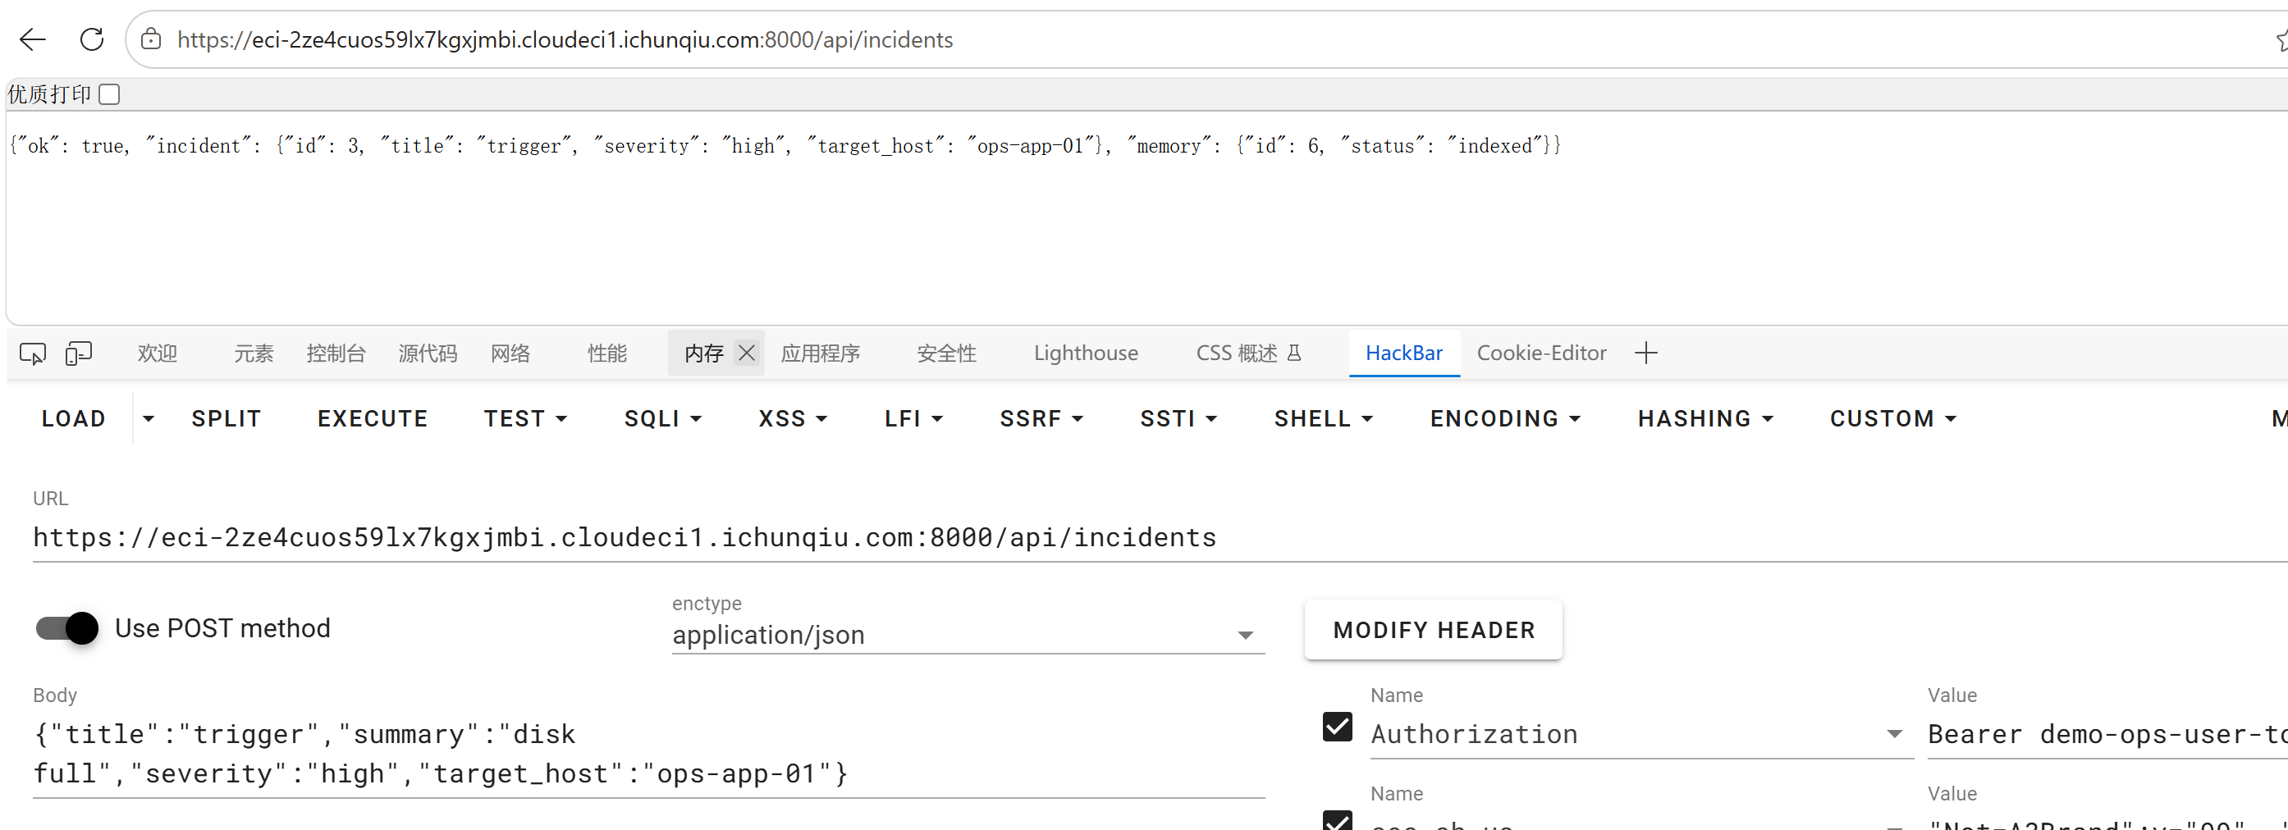Expand the SQLI menu
Screen dimensions: 2288x830
(662, 418)
